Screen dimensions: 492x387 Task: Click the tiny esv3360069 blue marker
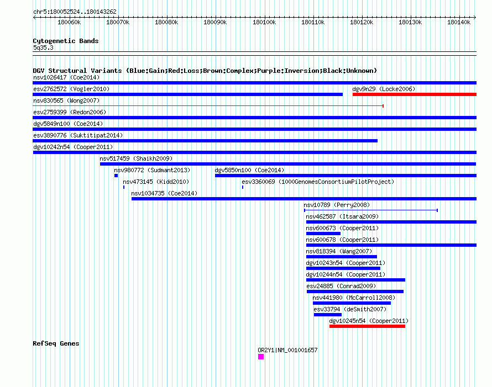pos(243,187)
